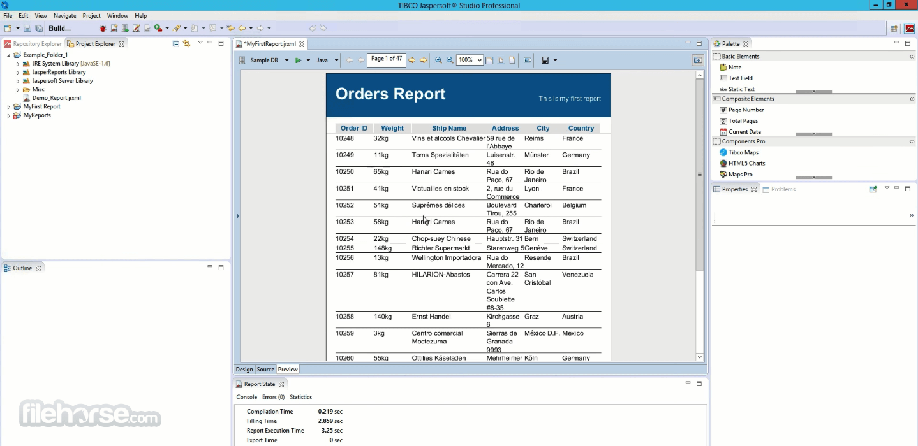Jump to last page arrow in preview
The image size is (918, 446).
click(x=424, y=60)
